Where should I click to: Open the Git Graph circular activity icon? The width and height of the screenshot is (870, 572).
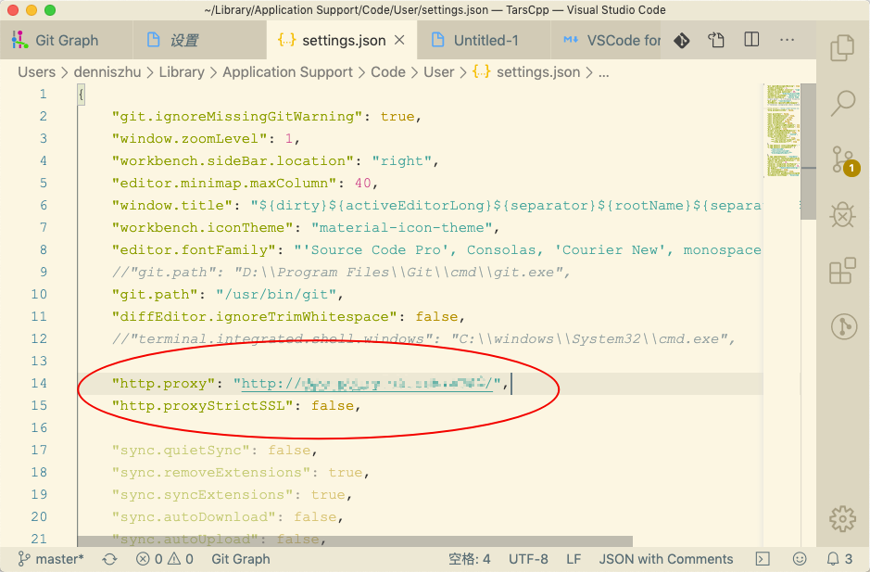click(844, 326)
